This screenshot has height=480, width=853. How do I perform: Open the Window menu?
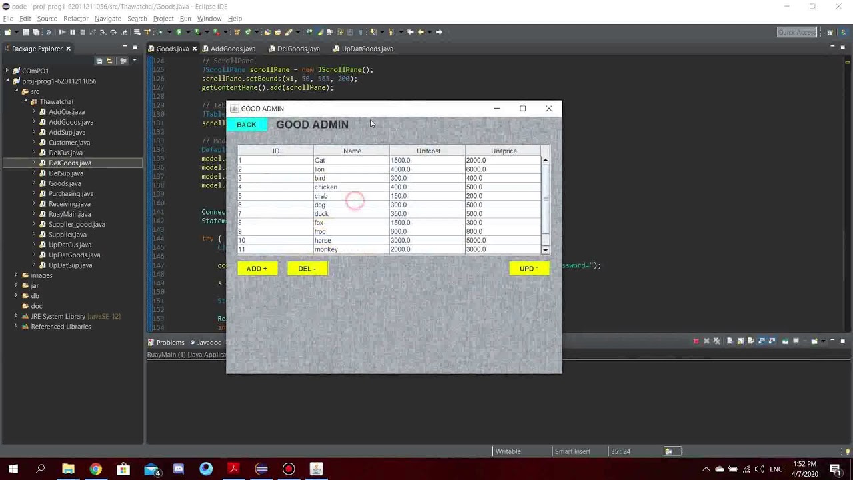pos(209,19)
